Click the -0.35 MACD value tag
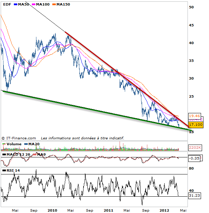Image resolution: width=209 pixels, height=213 pixels. click(x=193, y=159)
